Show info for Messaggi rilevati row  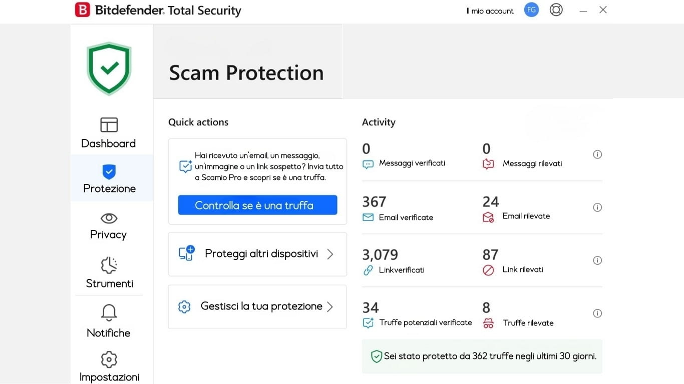(x=597, y=154)
